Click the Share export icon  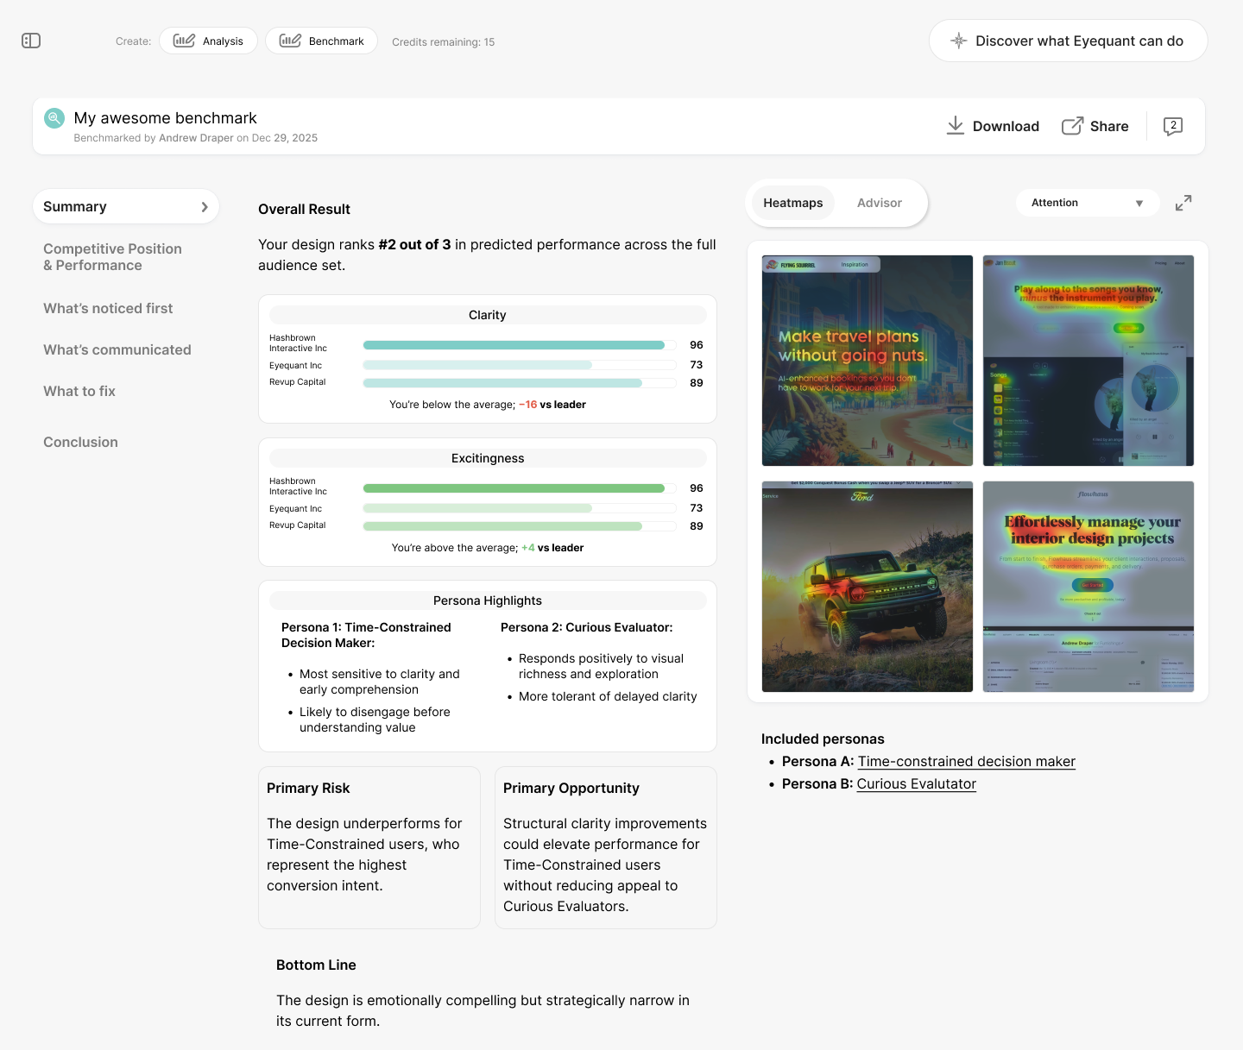pos(1072,126)
